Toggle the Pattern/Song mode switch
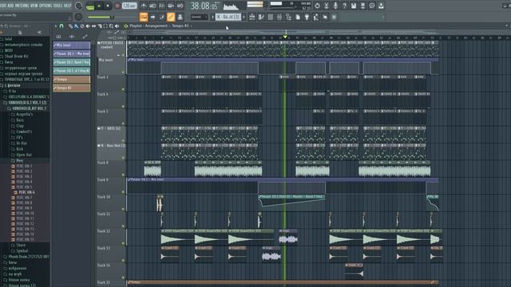 tap(90, 6)
